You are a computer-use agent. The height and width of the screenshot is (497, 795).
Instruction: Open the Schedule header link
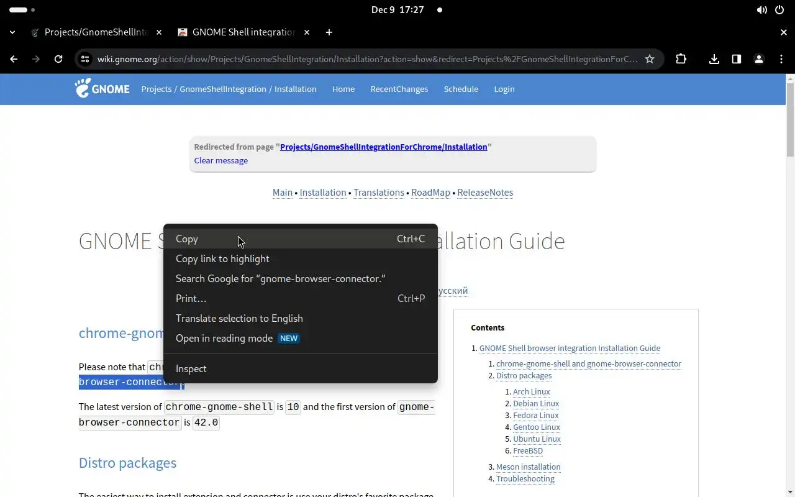461,89
